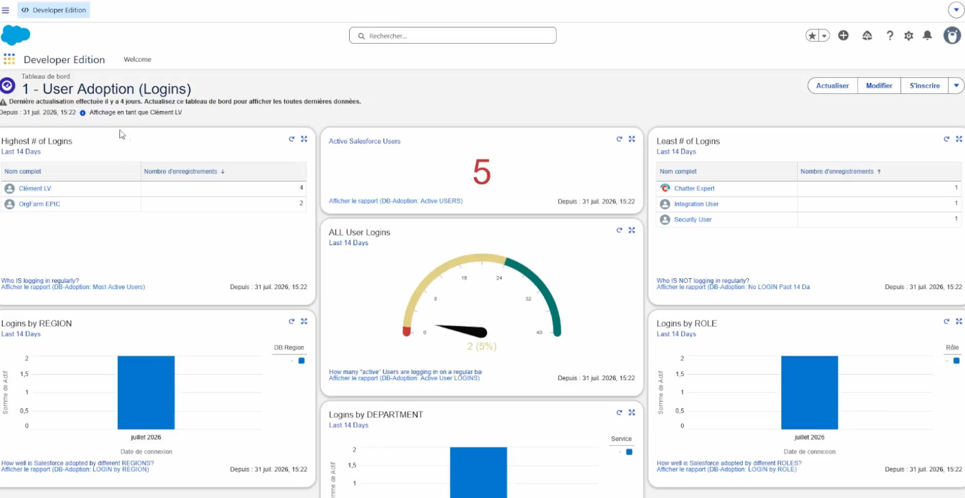Click the blue bar in Logins by ROLE chart
This screenshot has height=498, width=965.
click(x=810, y=393)
